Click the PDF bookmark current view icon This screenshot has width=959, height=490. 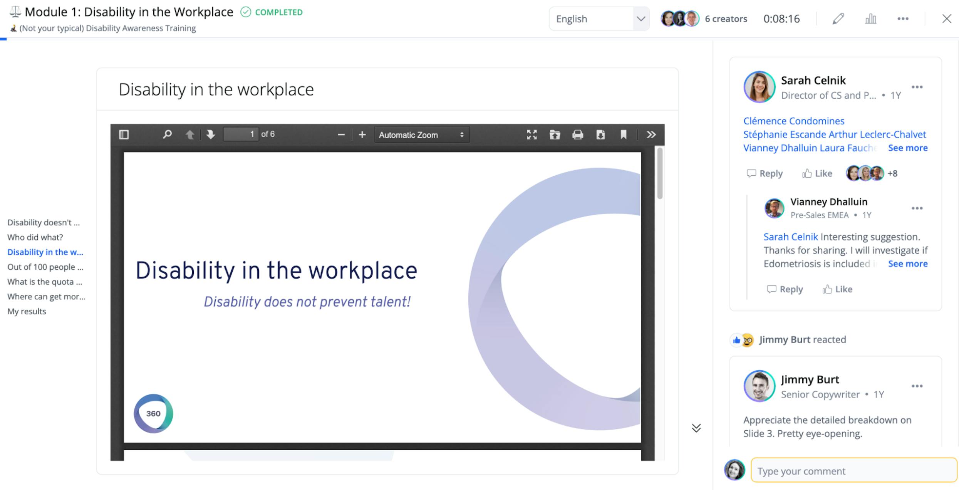click(623, 134)
